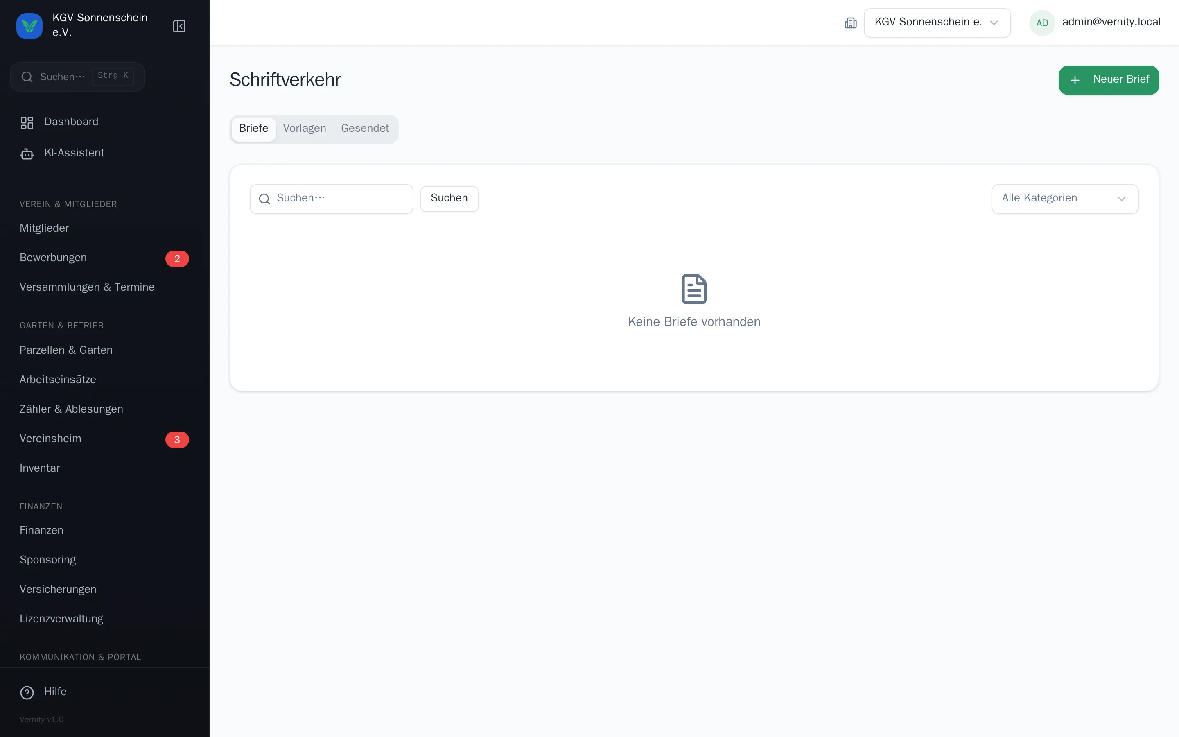The height and width of the screenshot is (737, 1179).
Task: Click the 'Keine Briefe vorhanden' text
Action: pos(694,322)
